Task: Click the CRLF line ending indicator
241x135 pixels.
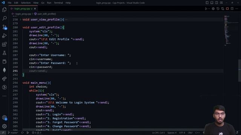Action: tap(190, 133)
